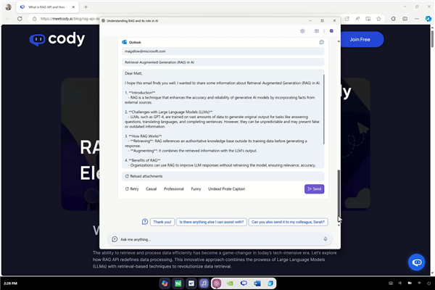Click the Read aloud icon in address bar
This screenshot has width=435, height=290.
[357, 19]
